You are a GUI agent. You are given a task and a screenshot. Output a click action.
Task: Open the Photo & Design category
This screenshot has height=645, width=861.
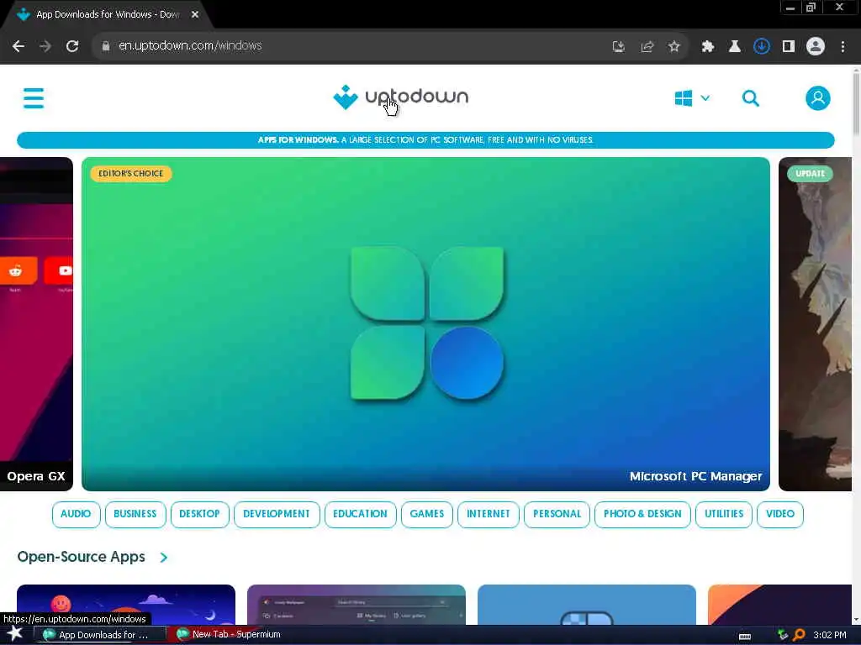click(x=642, y=514)
